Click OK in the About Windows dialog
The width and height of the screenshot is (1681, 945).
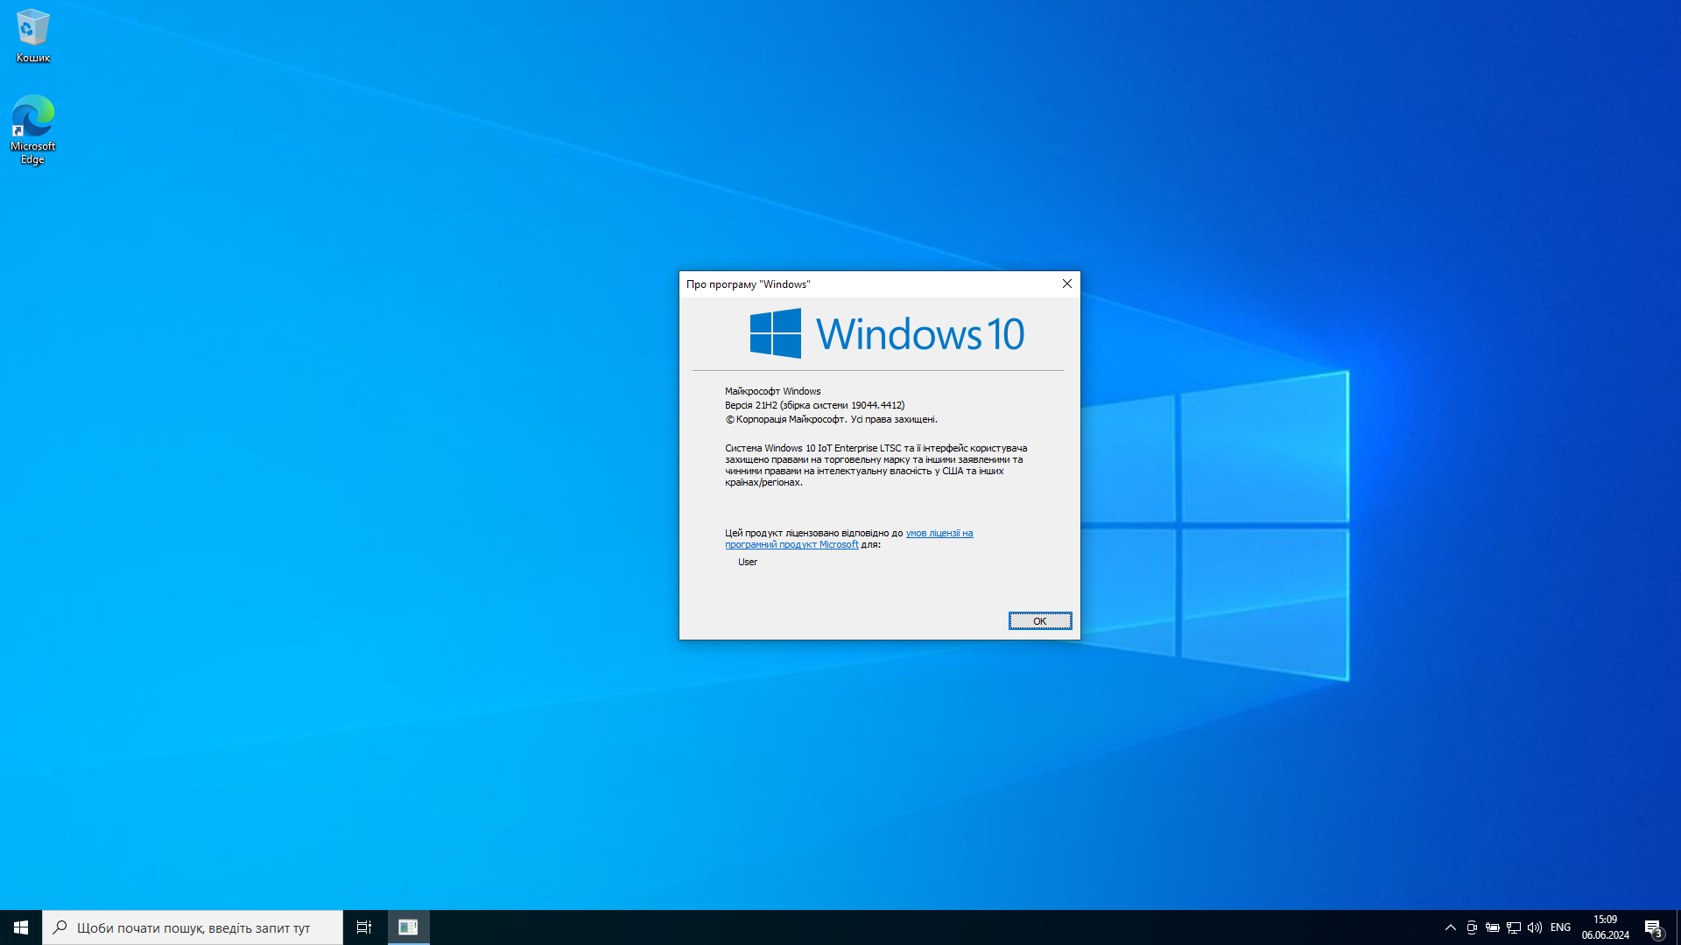point(1039,621)
